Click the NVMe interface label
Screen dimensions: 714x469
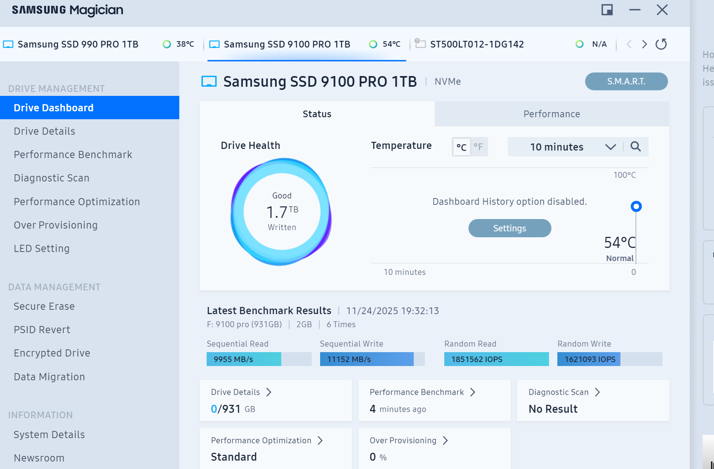click(448, 82)
